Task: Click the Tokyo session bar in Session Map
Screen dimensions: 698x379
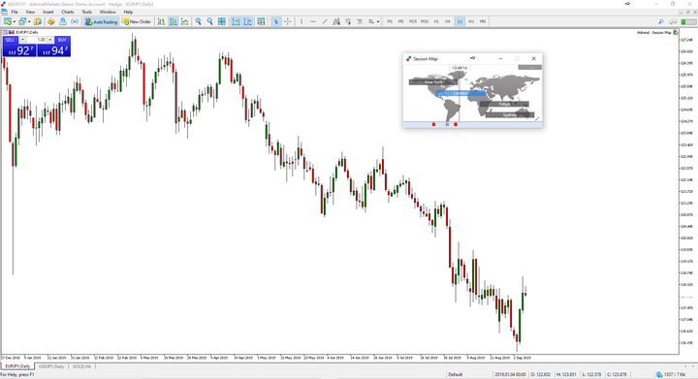Action: pos(504,104)
